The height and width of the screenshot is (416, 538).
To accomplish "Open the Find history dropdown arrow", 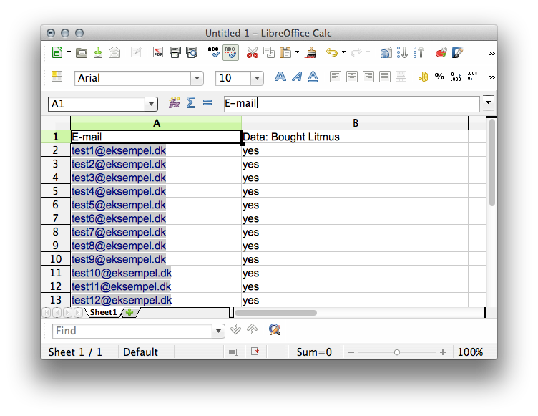I will (x=218, y=331).
